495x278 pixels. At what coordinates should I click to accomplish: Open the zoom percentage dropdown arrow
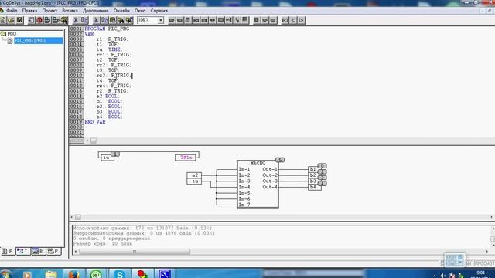click(160, 20)
